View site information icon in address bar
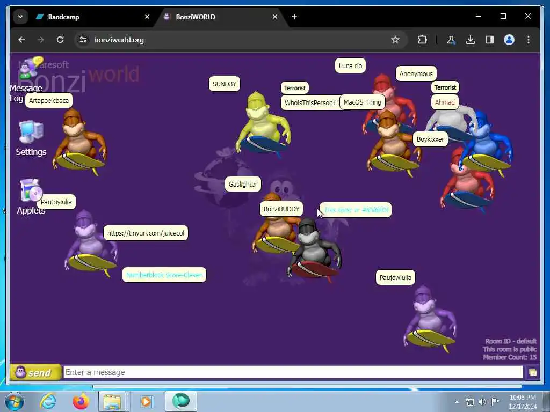Image resolution: width=550 pixels, height=412 pixels. [83, 40]
